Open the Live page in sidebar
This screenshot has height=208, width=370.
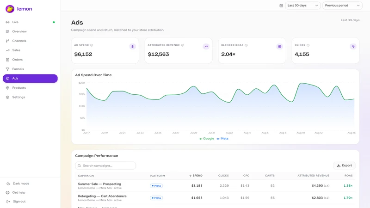[30, 22]
